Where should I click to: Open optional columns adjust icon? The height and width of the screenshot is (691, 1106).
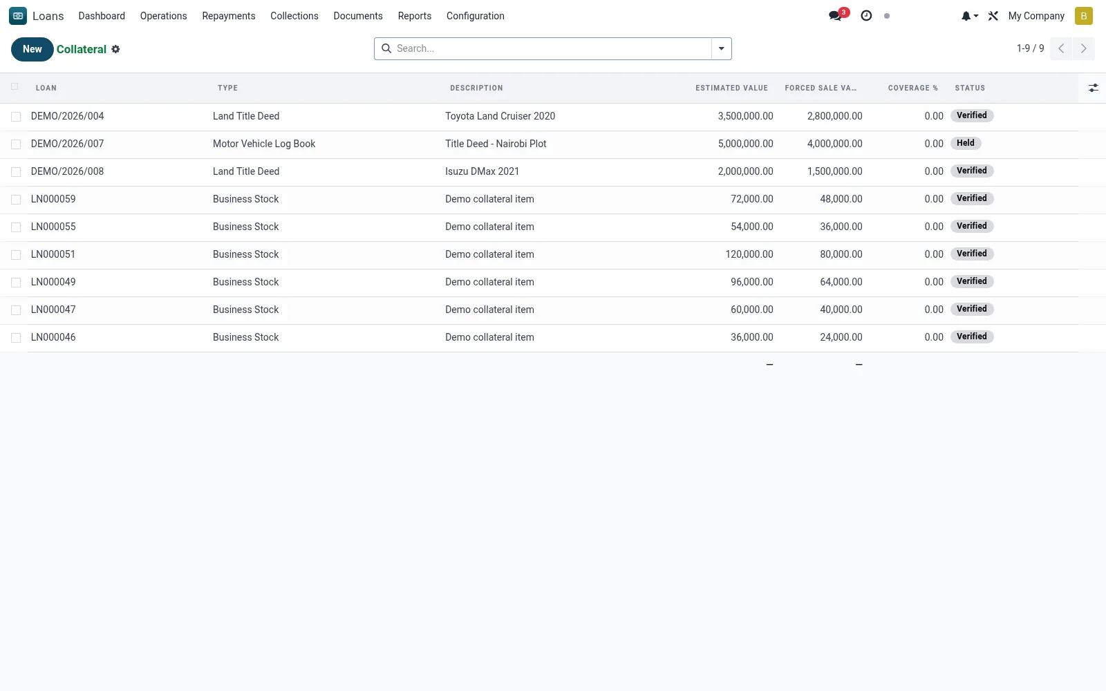click(1093, 88)
